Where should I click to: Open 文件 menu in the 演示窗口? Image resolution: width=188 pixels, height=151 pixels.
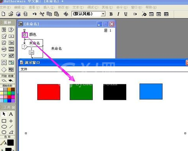tap(24, 69)
